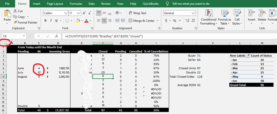
Task: Open Format as Table gallery
Action: pos(225,17)
